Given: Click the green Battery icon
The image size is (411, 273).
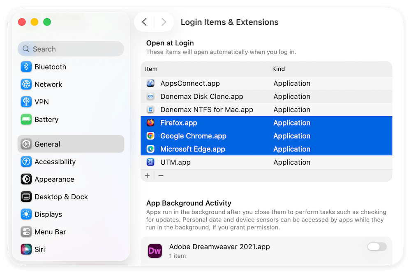Looking at the screenshot, I should pyautogui.click(x=26, y=119).
